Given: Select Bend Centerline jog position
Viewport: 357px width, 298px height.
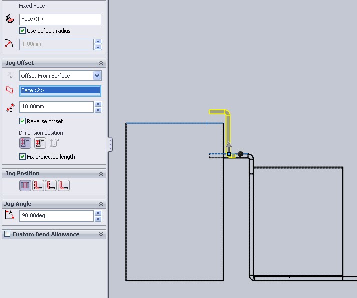Looking at the screenshot, I should click(25, 185).
